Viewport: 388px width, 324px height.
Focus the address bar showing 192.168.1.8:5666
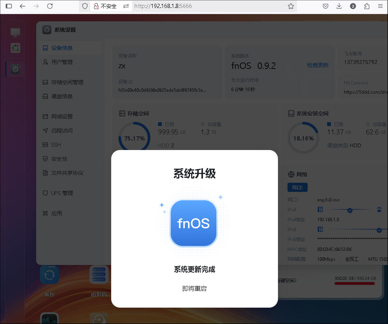(163, 6)
